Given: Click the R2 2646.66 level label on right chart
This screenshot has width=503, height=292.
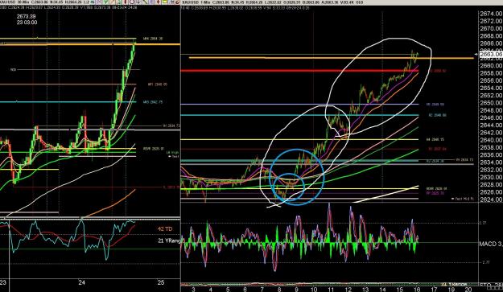Looking at the screenshot, I should pyautogui.click(x=438, y=115).
